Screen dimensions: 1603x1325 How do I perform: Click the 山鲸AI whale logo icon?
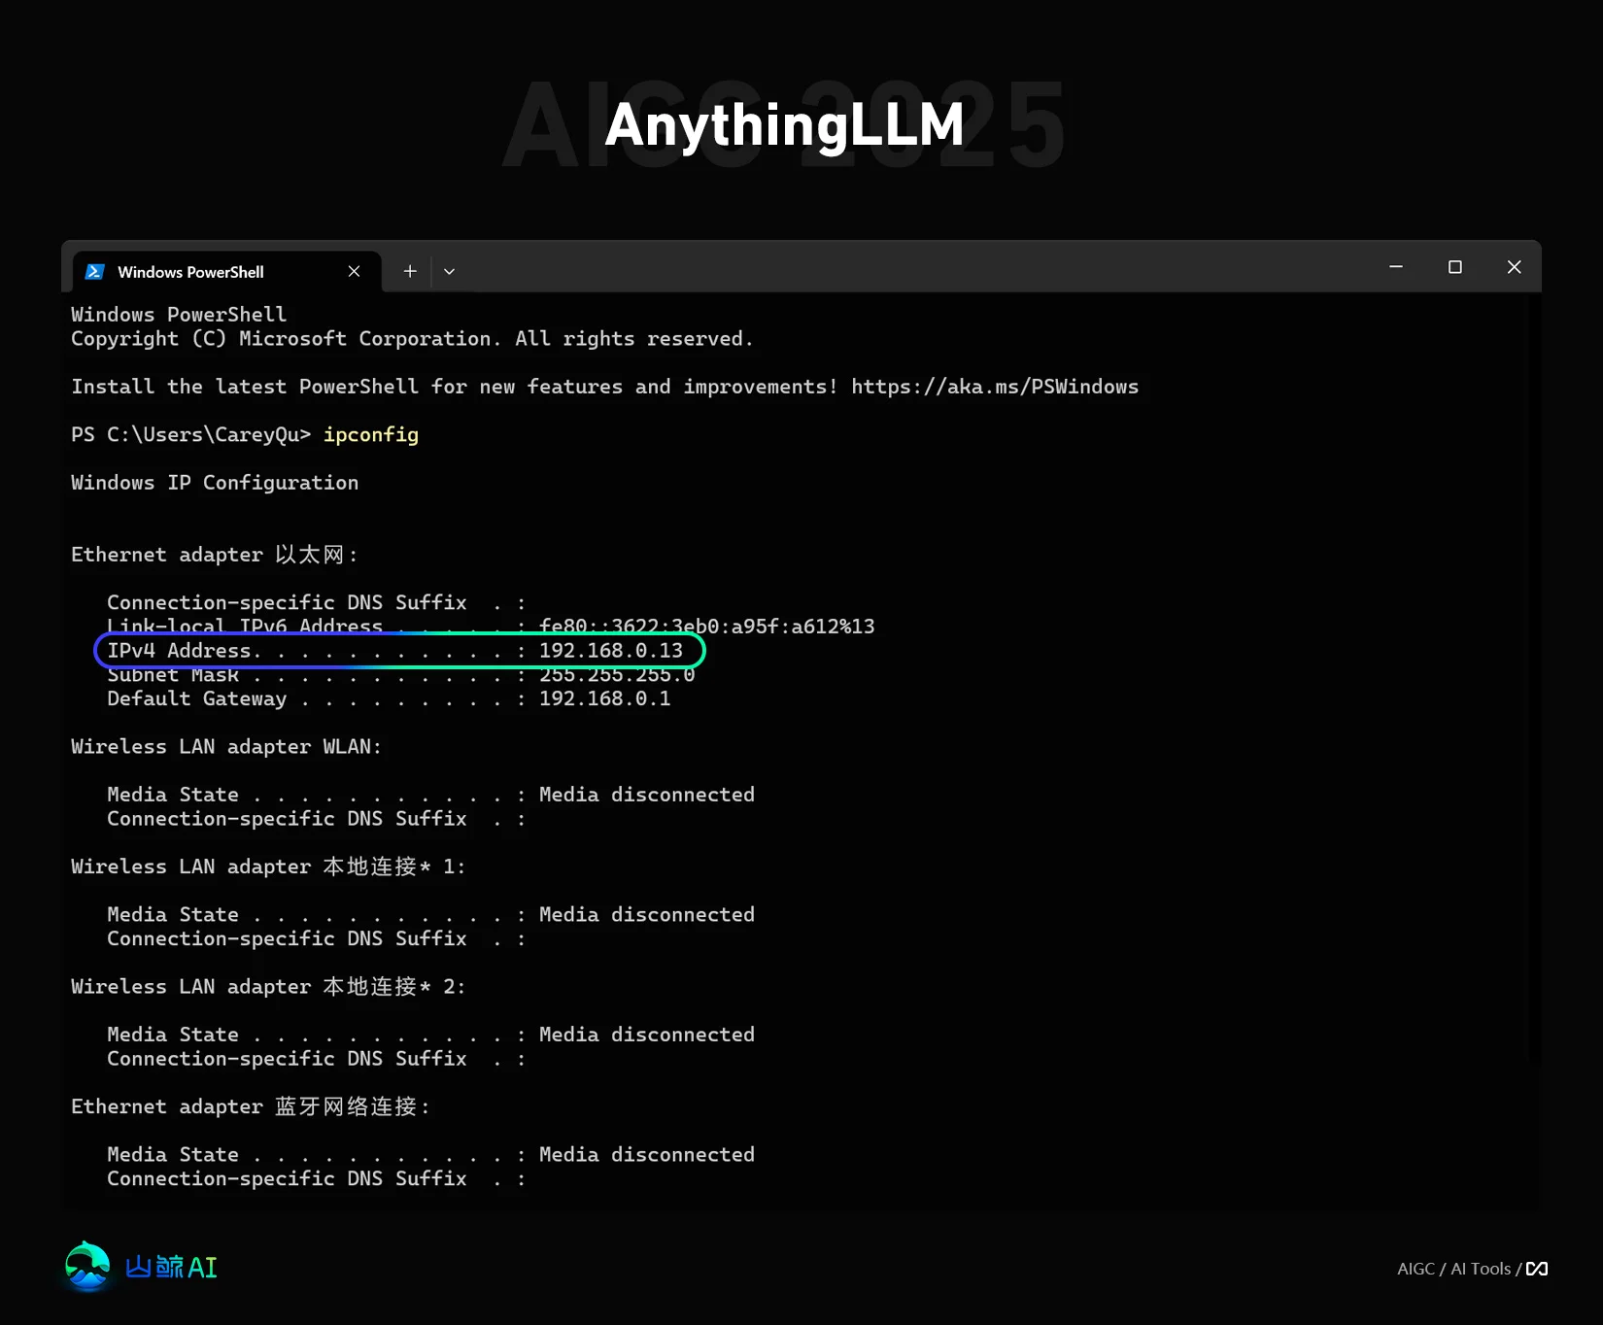[x=87, y=1266]
